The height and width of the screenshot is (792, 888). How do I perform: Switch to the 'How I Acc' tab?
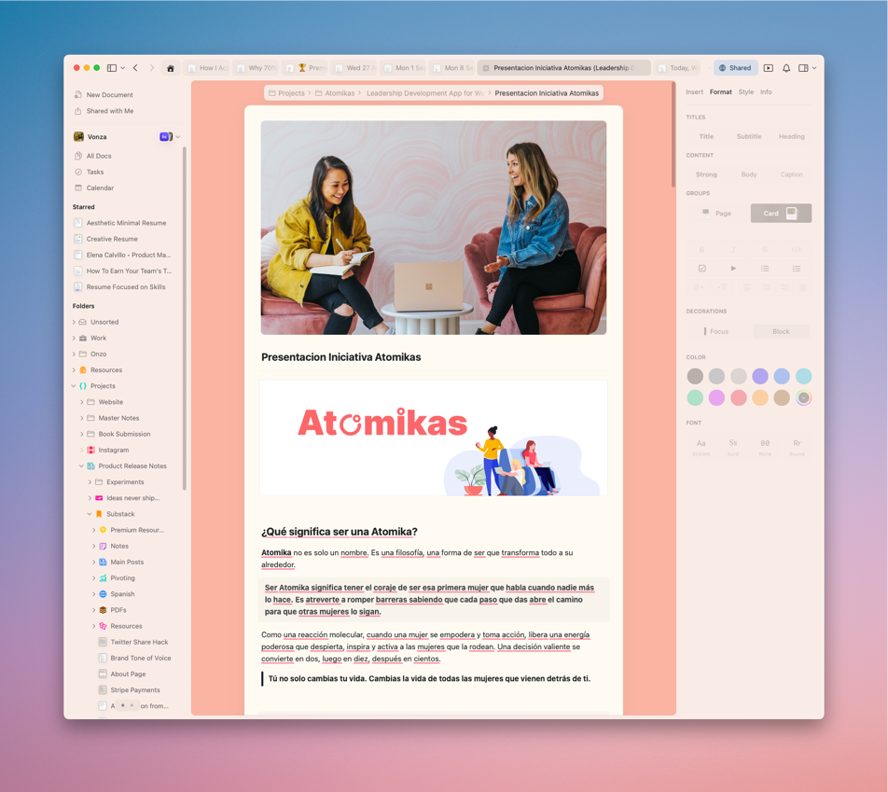(x=208, y=68)
